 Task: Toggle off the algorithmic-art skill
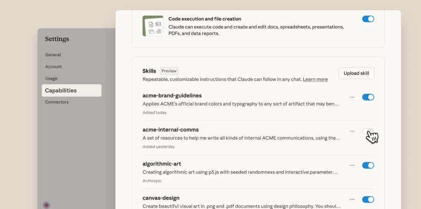[368, 165]
